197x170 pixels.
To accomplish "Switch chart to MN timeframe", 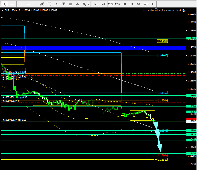I will pyautogui.click(x=153, y=4).
